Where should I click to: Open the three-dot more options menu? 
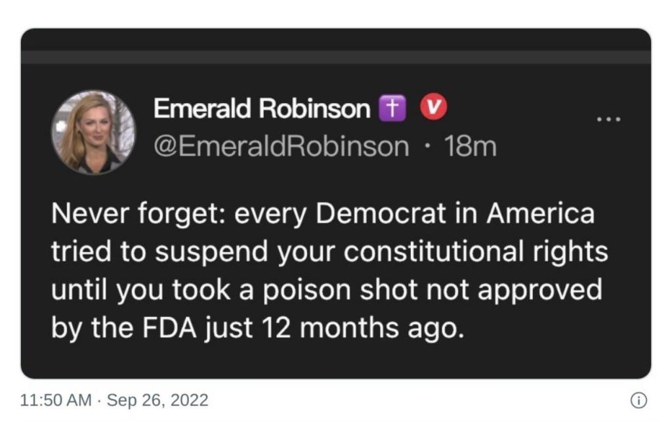608,120
